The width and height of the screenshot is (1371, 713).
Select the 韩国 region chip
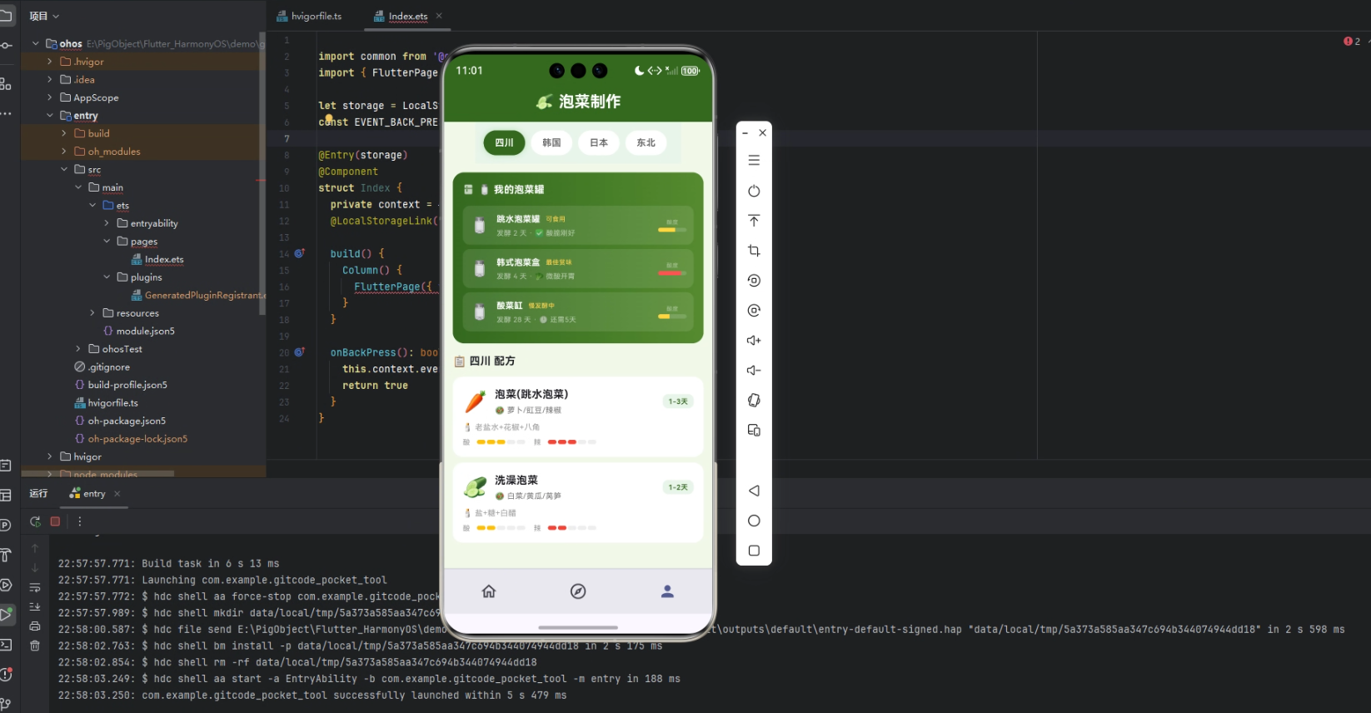pyautogui.click(x=551, y=142)
